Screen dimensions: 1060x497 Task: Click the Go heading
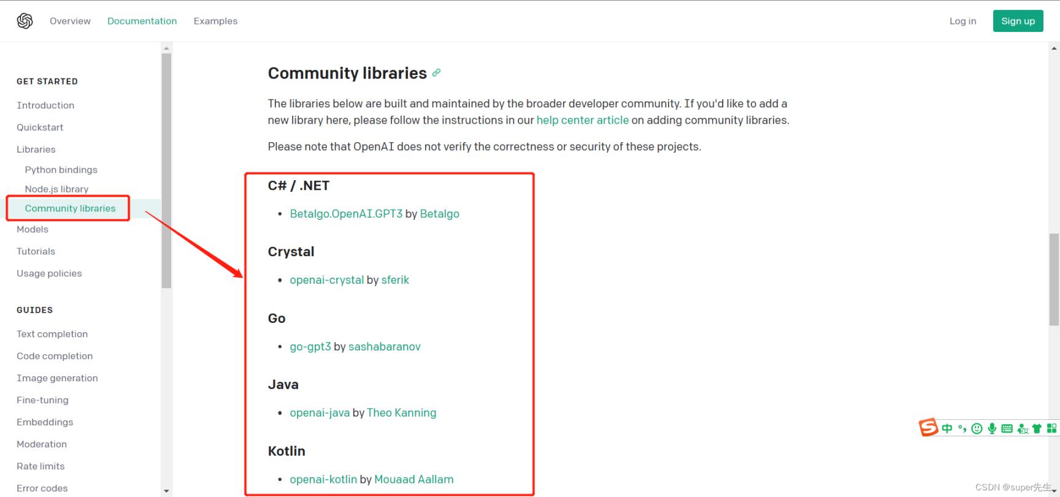[x=277, y=319]
